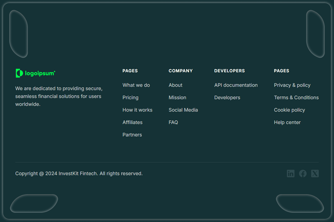334x222 pixels.
Task: Click the DEVELOPERS column heading
Action: (x=229, y=71)
